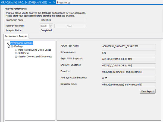Click the Begin AWR Snapshot label

72,58
